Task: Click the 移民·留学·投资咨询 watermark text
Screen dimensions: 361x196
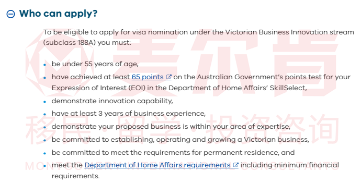Action: (x=182, y=130)
